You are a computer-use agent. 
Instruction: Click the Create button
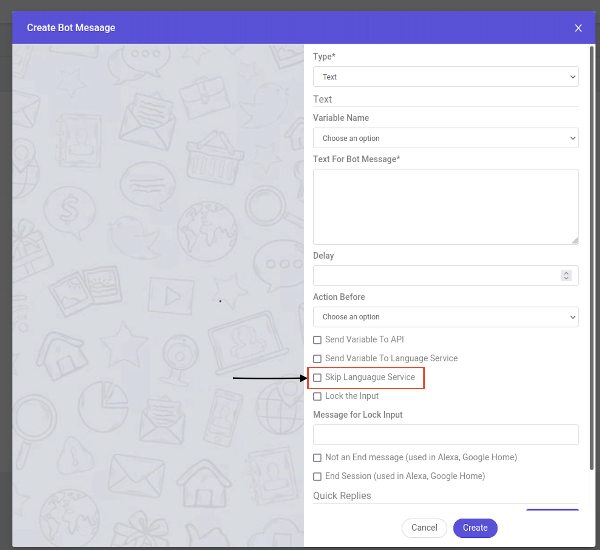(x=475, y=528)
